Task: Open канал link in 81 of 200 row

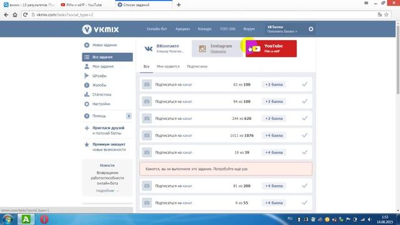Action: pos(187,186)
